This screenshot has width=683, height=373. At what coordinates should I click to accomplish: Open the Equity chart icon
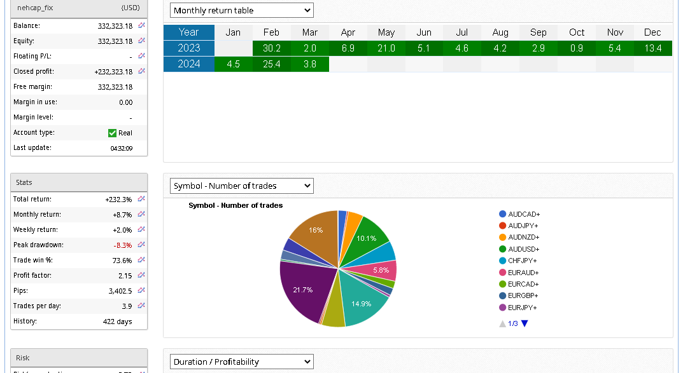click(141, 41)
